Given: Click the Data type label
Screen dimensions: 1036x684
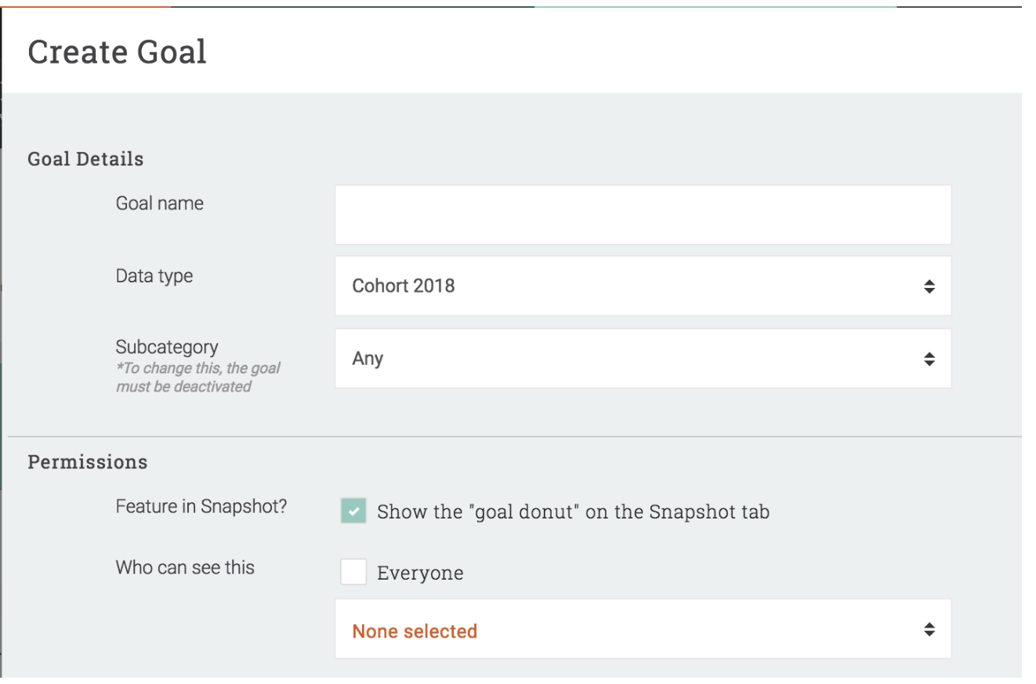Looking at the screenshot, I should point(154,276).
